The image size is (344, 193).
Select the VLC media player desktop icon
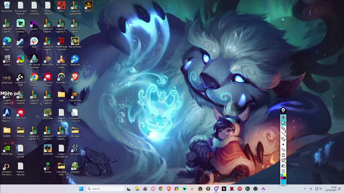tap(61, 62)
